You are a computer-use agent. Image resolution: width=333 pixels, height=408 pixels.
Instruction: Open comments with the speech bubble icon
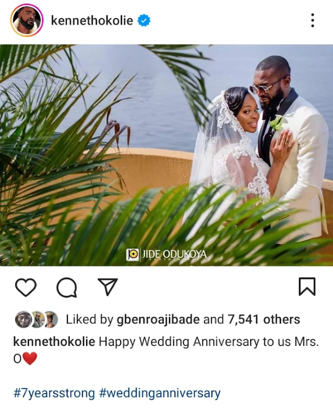point(67,288)
